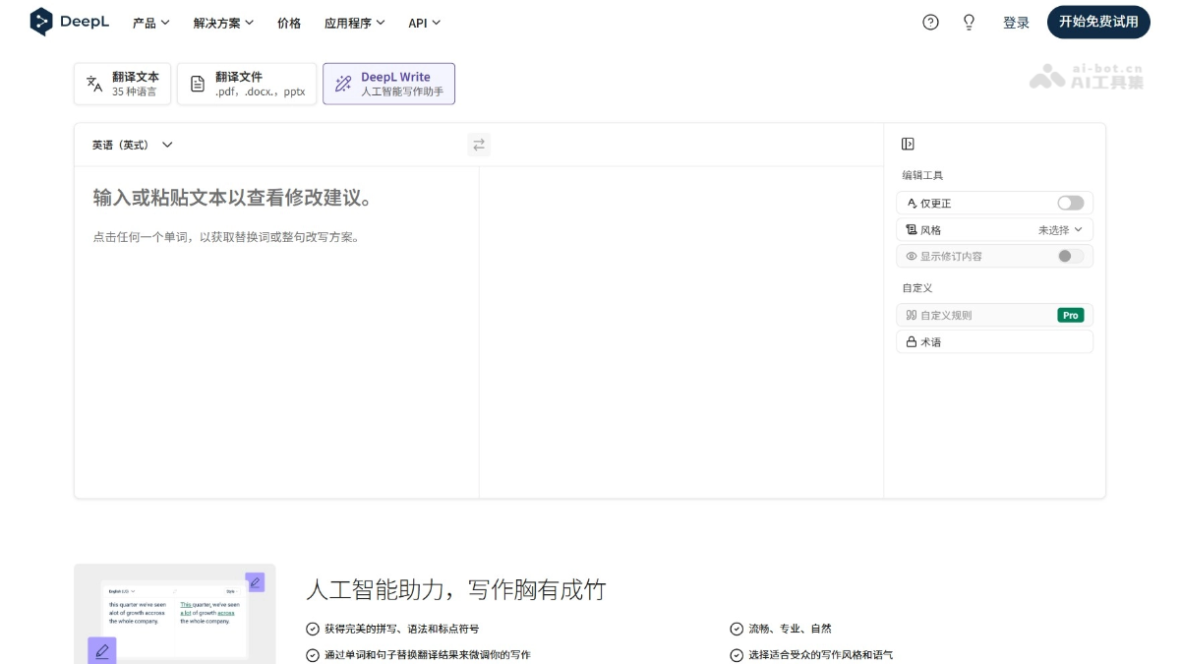Click the swap languages arrows icon
This screenshot has width=1180, height=664.
pos(479,145)
